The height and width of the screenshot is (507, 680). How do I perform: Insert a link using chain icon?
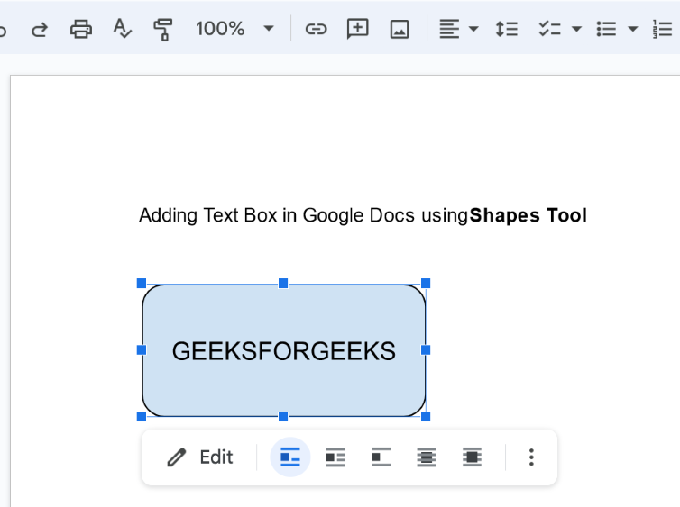pos(315,29)
